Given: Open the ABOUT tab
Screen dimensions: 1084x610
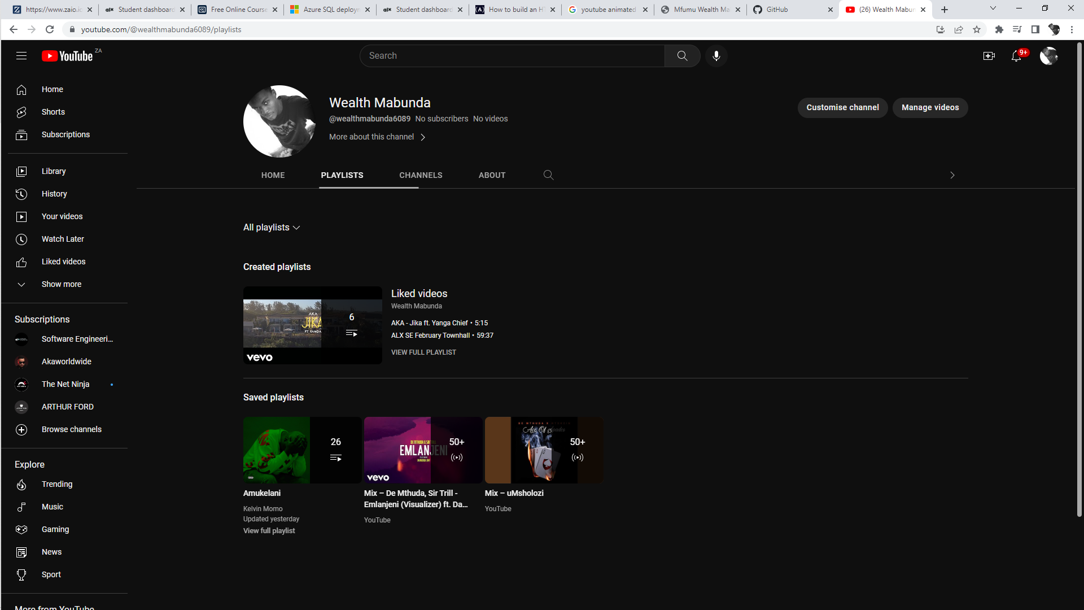Looking at the screenshot, I should click(492, 175).
